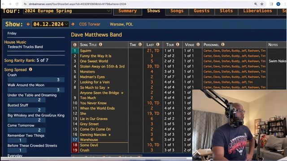287x161 pixels.
Task: Open Stolen Away on 55th & 3rd link
Action: click(x=102, y=67)
